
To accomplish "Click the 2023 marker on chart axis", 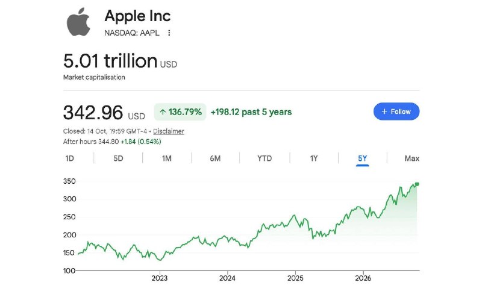I will click(x=160, y=278).
